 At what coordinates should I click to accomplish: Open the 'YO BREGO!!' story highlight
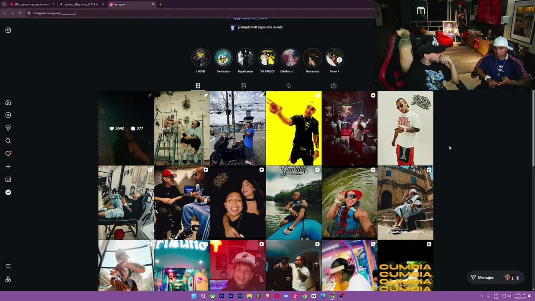pyautogui.click(x=267, y=58)
